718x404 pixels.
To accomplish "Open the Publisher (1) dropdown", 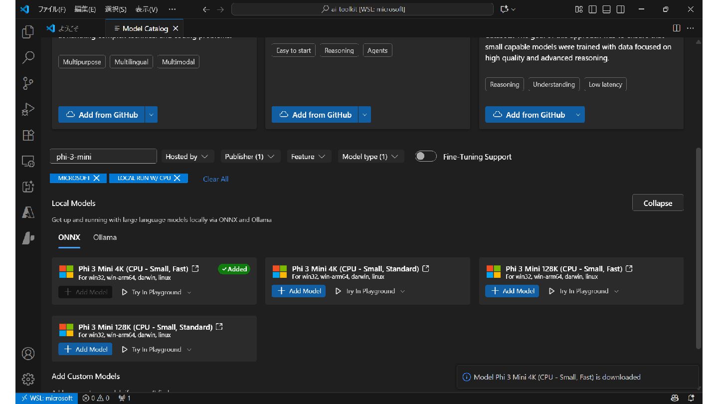I will tap(250, 156).
